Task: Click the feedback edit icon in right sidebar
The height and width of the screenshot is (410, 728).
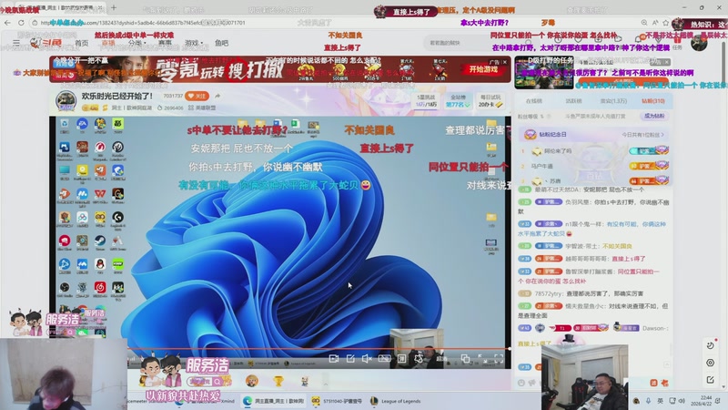Action: click(x=710, y=380)
